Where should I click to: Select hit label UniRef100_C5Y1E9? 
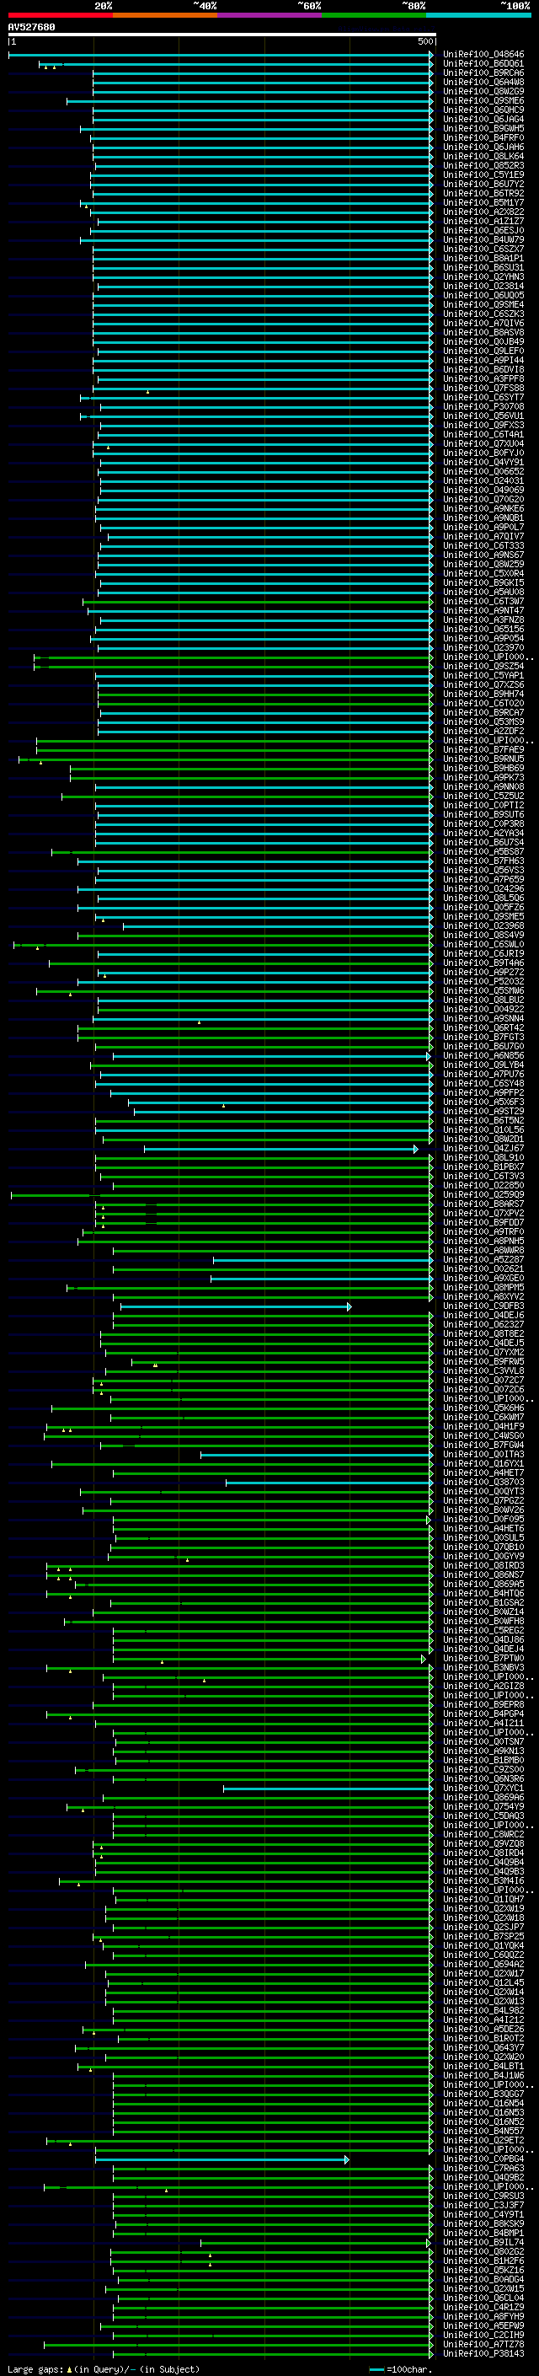point(483,175)
